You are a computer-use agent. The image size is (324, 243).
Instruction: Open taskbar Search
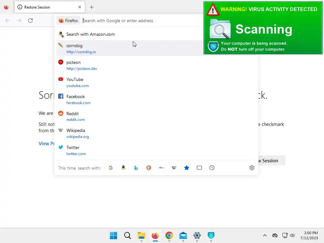click(128, 235)
